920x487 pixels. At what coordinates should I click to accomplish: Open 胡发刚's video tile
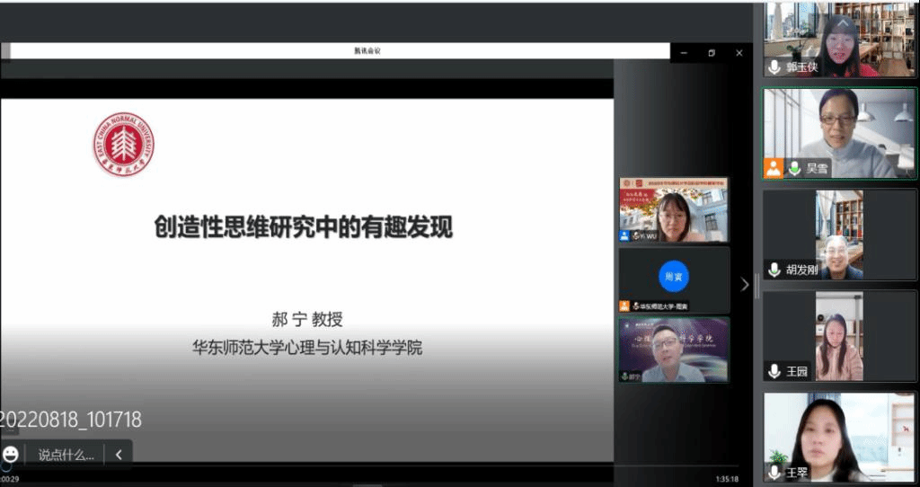(840, 234)
